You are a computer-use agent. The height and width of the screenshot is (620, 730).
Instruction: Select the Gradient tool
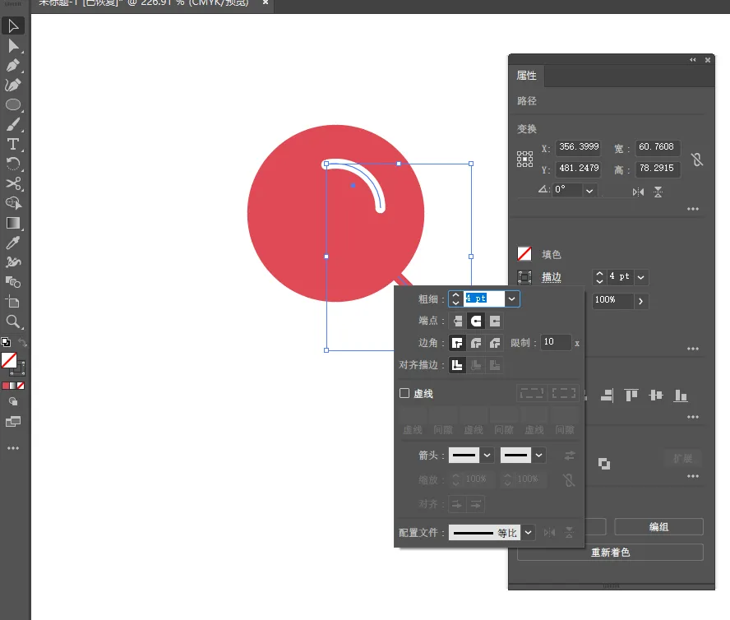pos(12,223)
